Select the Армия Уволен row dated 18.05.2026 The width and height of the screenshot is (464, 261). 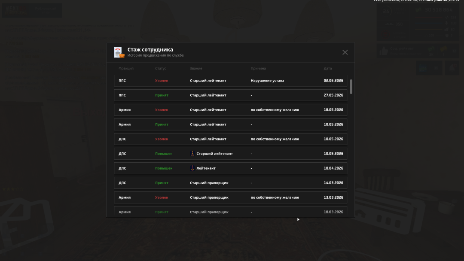pos(231,109)
